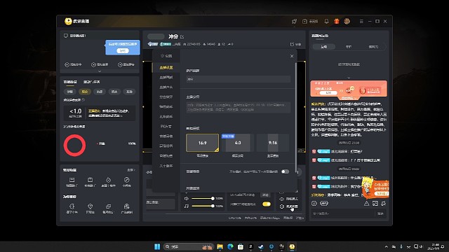Select the underlined first tab in left stats panel
449x252 pixels.
(x=70, y=82)
